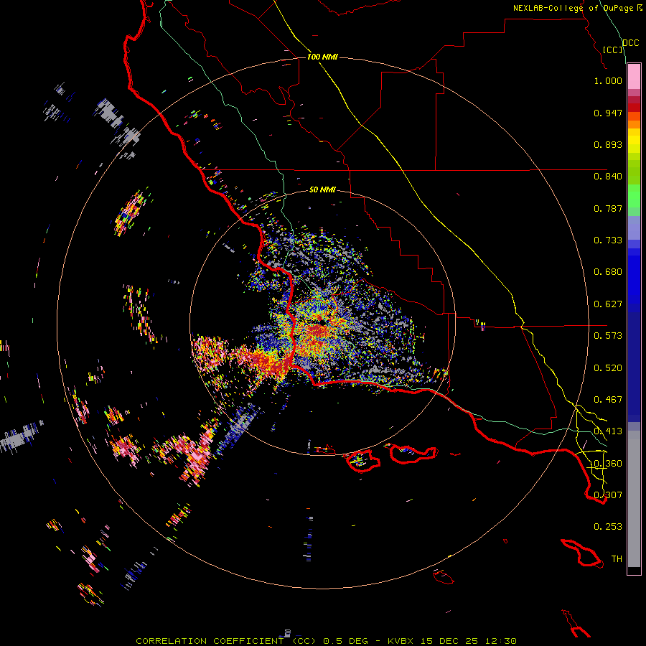The image size is (646, 646).
Task: Click the 0.947 scale value
Action: pos(608,113)
